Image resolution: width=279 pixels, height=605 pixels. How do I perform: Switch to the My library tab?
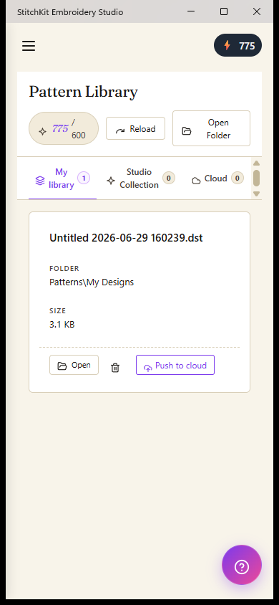click(x=62, y=178)
